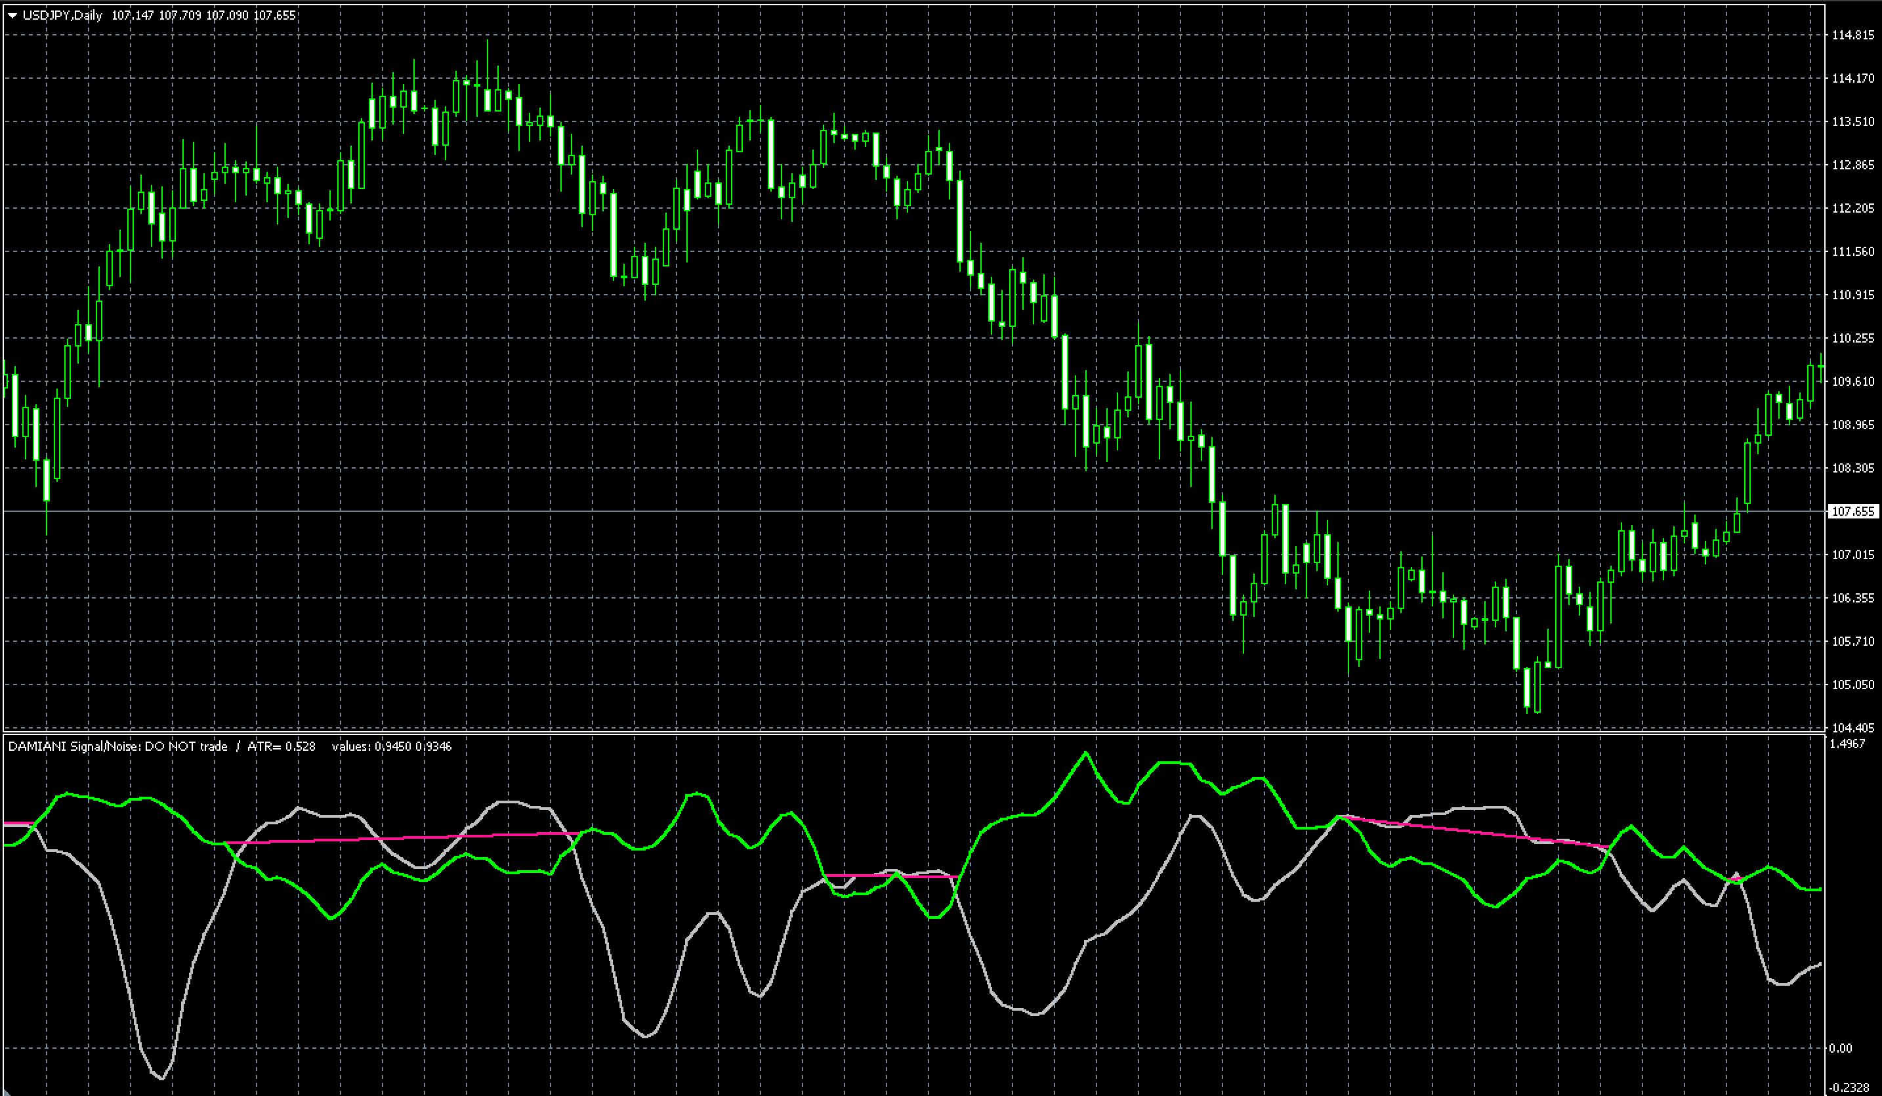
Task: Click the 113.510 price axis label
Action: tap(1853, 122)
